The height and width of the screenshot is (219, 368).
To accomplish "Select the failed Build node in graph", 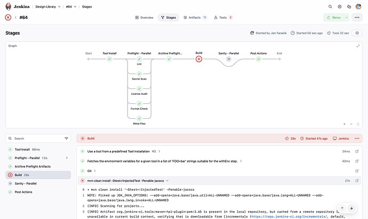I will [x=199, y=59].
